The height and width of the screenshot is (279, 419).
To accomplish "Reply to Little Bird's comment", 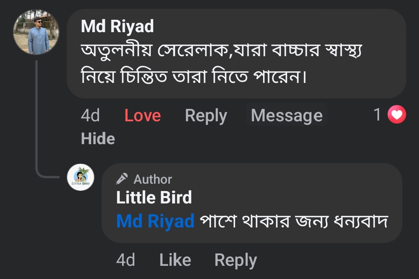I will pos(235,260).
